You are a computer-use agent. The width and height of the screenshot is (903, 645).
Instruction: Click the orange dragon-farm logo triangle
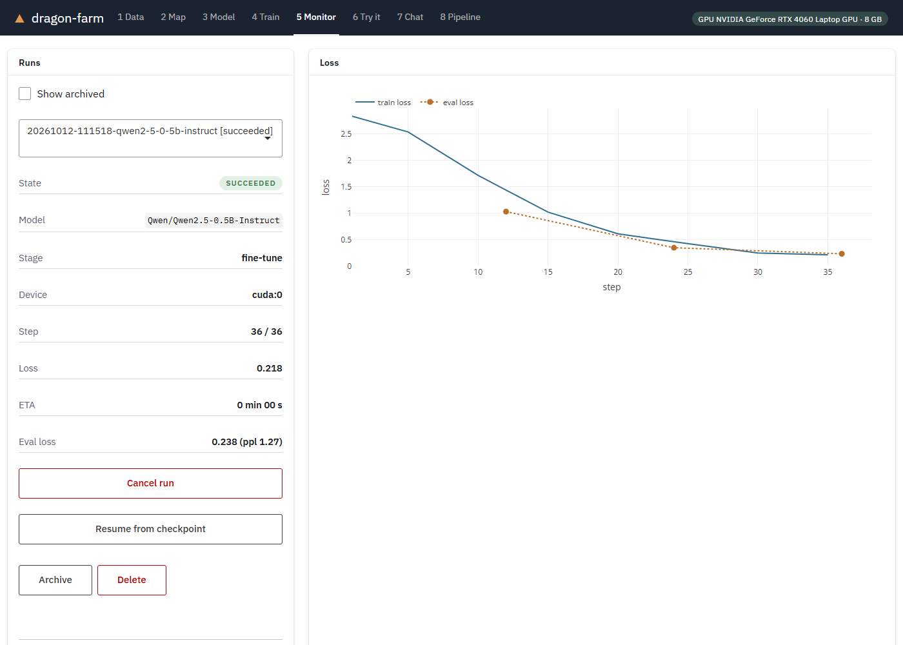pyautogui.click(x=20, y=19)
